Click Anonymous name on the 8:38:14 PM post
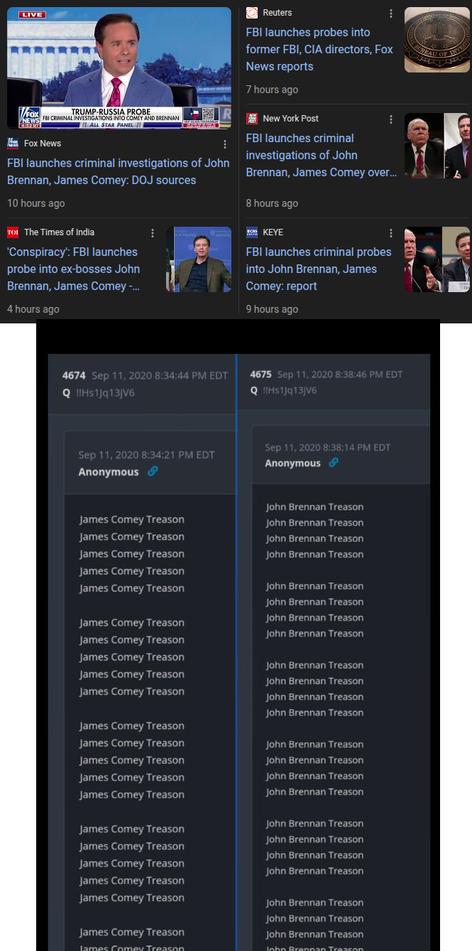The image size is (472, 951). click(x=292, y=463)
